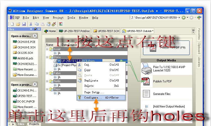Open DC-DC.PrjPCB project

[x=24, y=101]
